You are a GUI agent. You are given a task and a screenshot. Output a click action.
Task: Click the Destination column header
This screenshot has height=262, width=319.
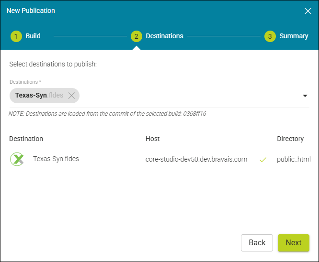pos(26,139)
